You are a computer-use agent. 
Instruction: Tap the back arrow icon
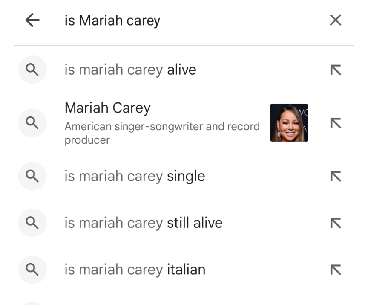32,20
